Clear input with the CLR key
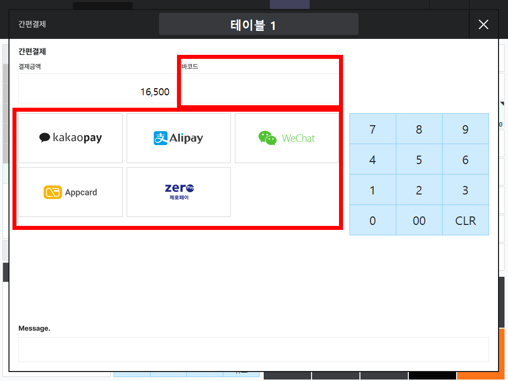Viewport: 508px width, 381px height. coord(466,220)
